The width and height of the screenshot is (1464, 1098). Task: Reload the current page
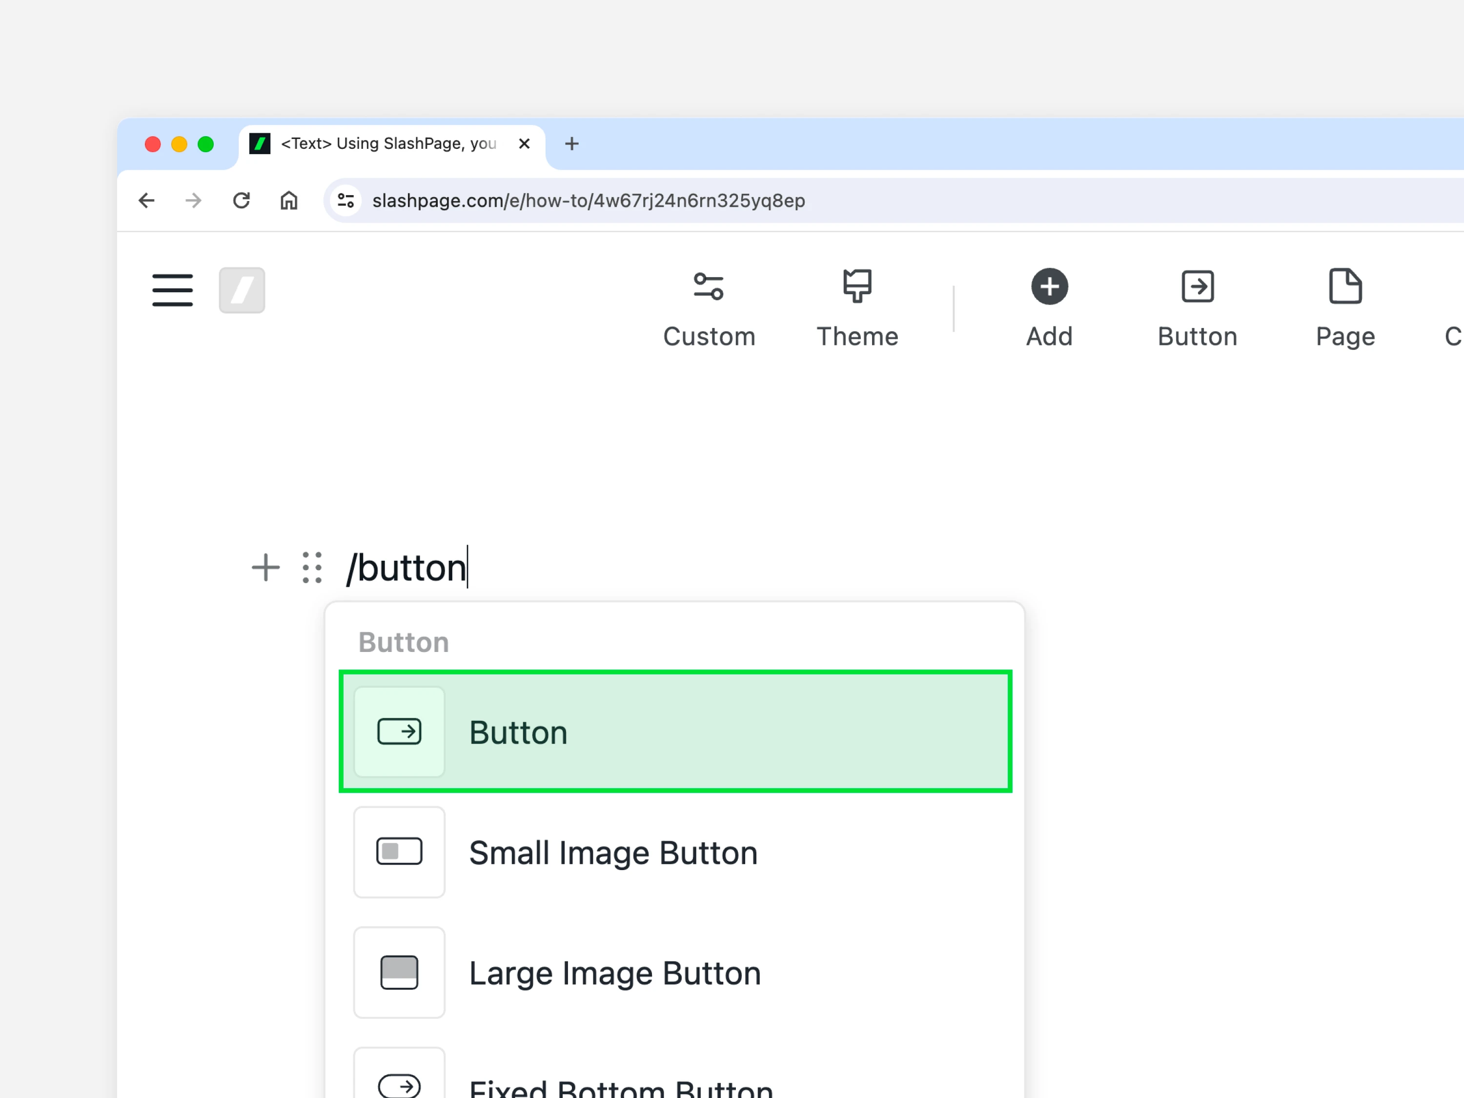[241, 201]
